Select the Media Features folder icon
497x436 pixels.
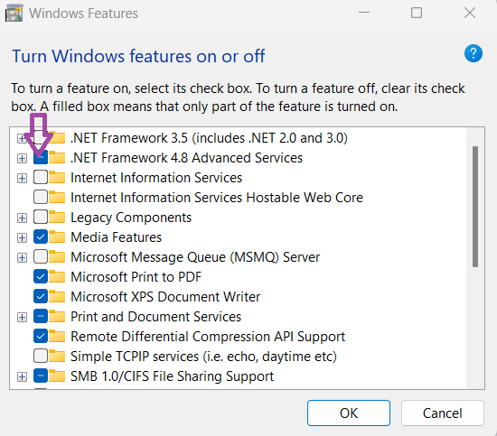[x=57, y=237]
